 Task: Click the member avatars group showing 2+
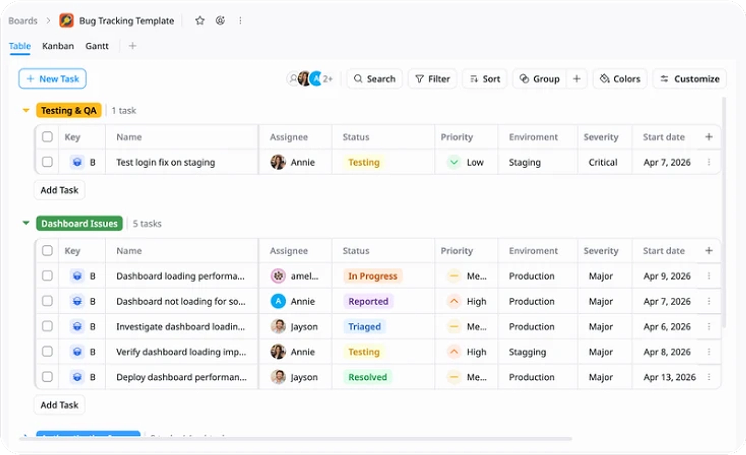(310, 79)
